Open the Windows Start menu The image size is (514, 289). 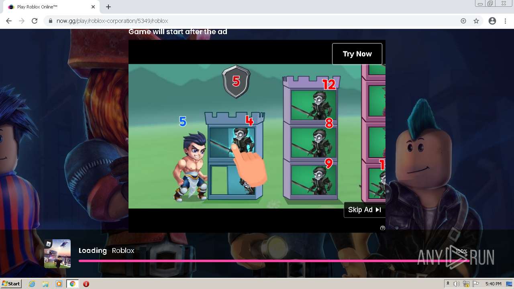point(11,283)
